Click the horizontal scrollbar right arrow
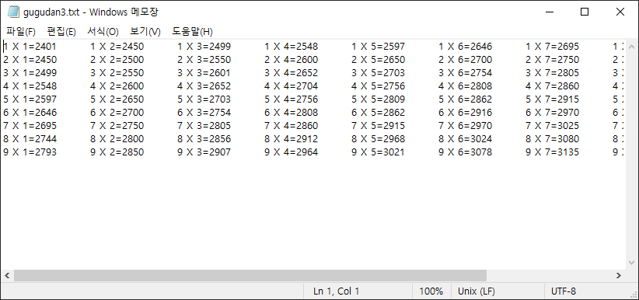Image resolution: width=639 pixels, height=300 pixels. click(619, 276)
